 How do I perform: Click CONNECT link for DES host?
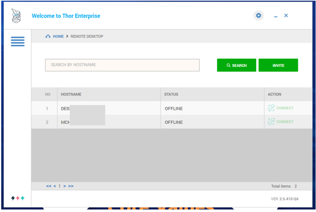285,108
